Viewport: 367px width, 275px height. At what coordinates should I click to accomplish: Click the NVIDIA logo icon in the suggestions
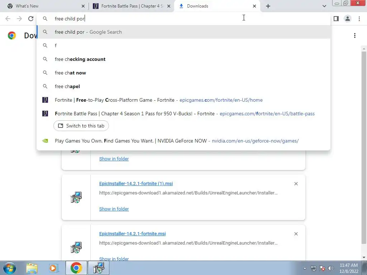tap(45, 141)
